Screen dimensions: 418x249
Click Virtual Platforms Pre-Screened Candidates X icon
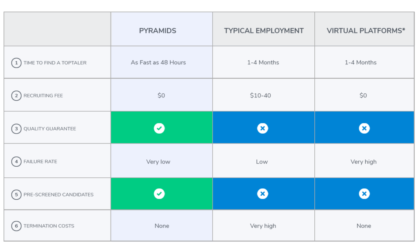click(364, 194)
